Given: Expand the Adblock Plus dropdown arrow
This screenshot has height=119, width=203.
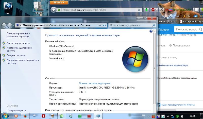Looking at the screenshot, I should point(156,10).
